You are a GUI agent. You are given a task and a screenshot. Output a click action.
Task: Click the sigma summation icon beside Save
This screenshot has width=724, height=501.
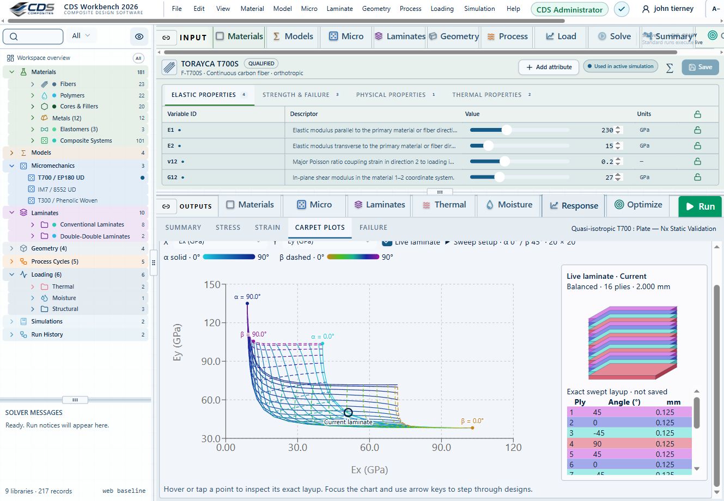point(670,67)
